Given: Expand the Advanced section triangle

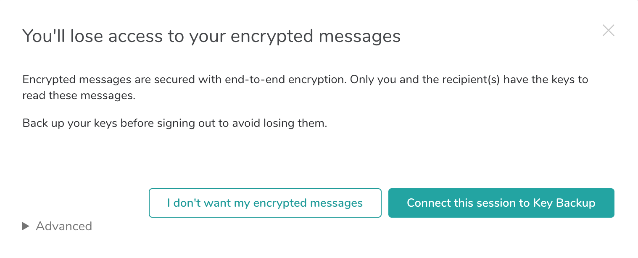Looking at the screenshot, I should click(26, 226).
